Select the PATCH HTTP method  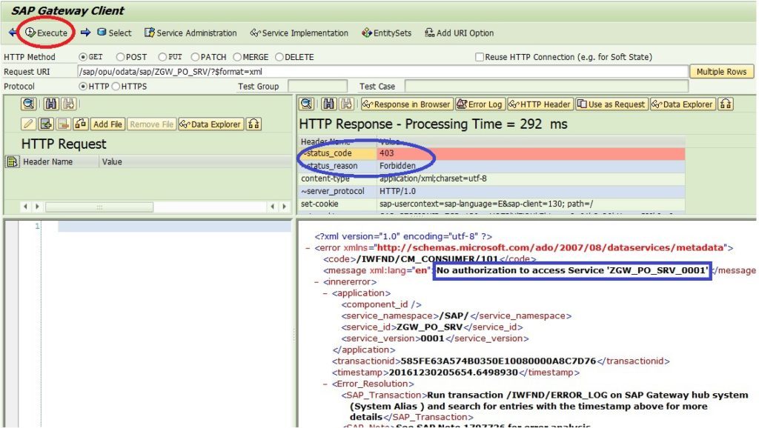195,57
